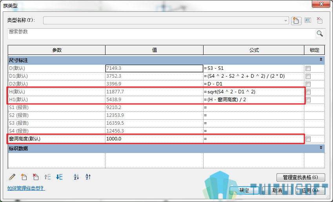Viewport: 333px width, 202px height.
Task: Select the D2(默认) parameter name
Action: [x=18, y=84]
